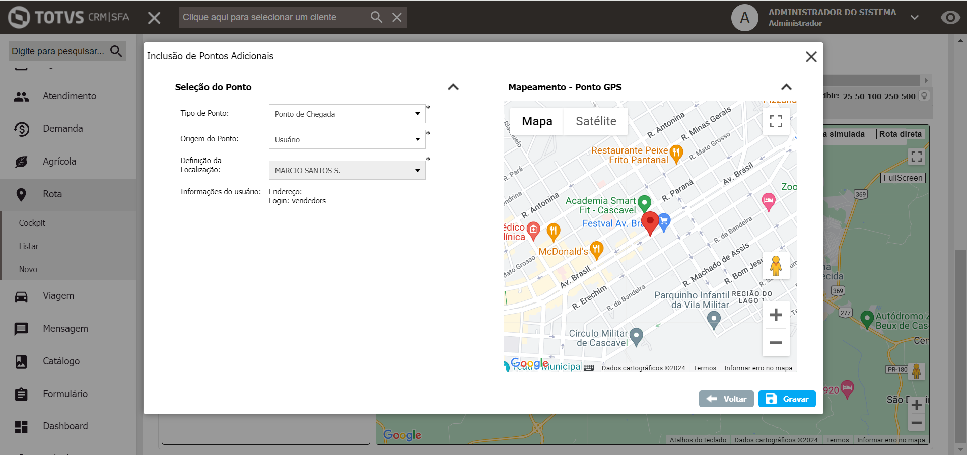Zoom out on the dialog map
The width and height of the screenshot is (967, 455).
[776, 343]
